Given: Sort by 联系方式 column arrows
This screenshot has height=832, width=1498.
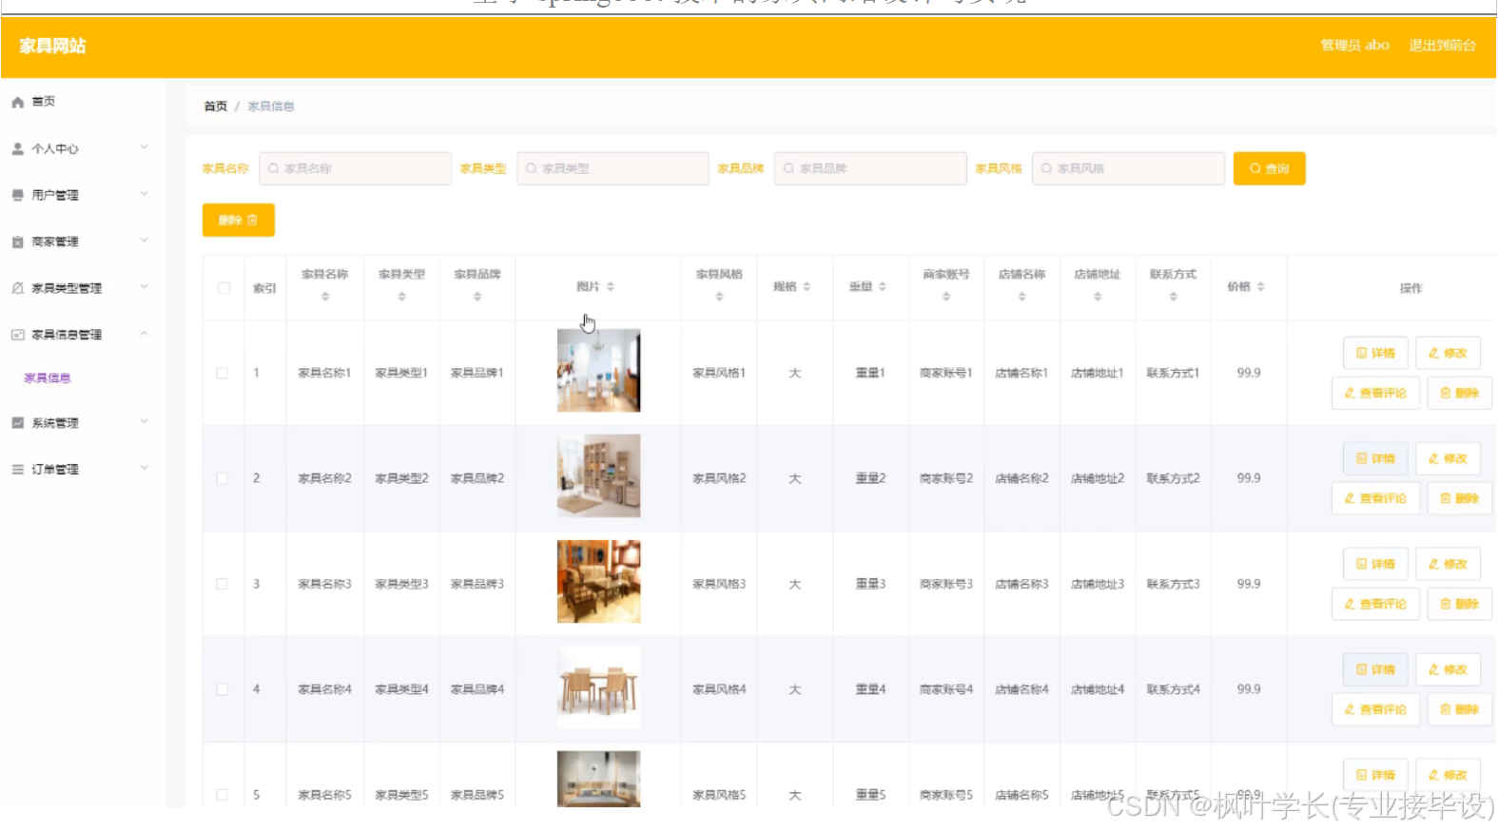Looking at the screenshot, I should click(1174, 297).
